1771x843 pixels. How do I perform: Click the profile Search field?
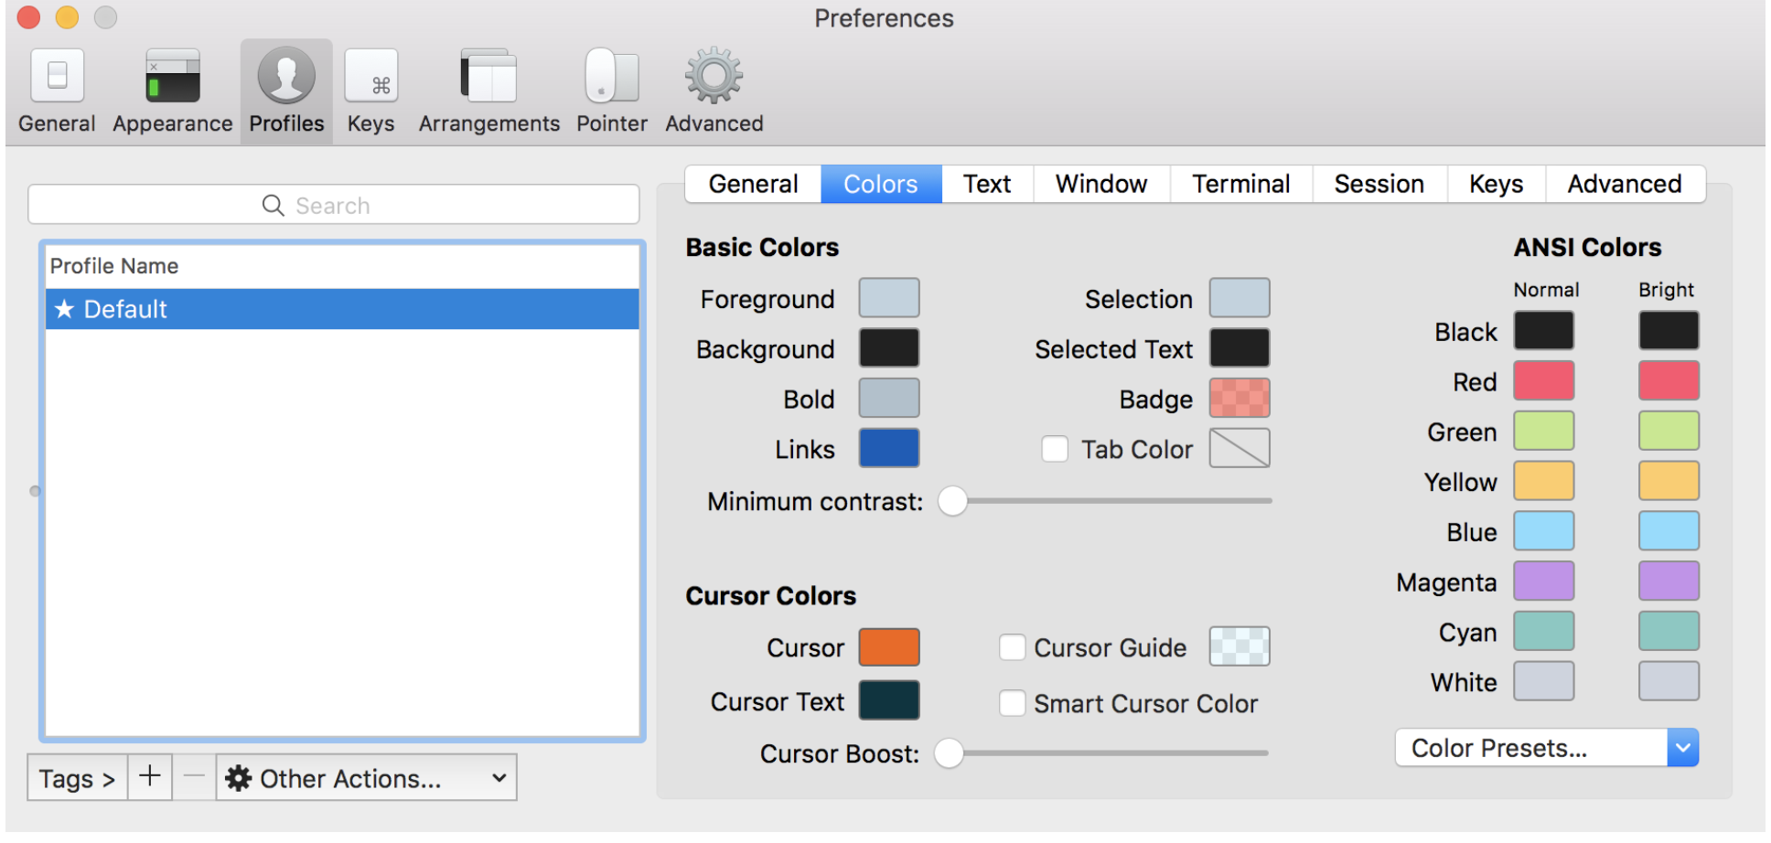[x=334, y=205]
